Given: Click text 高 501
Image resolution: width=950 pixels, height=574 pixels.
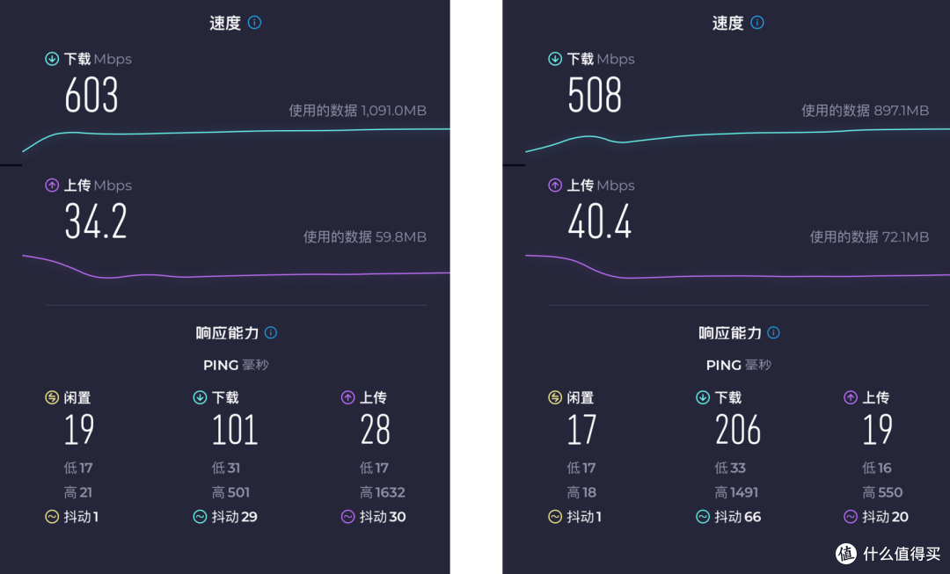Looking at the screenshot, I should click(230, 492).
